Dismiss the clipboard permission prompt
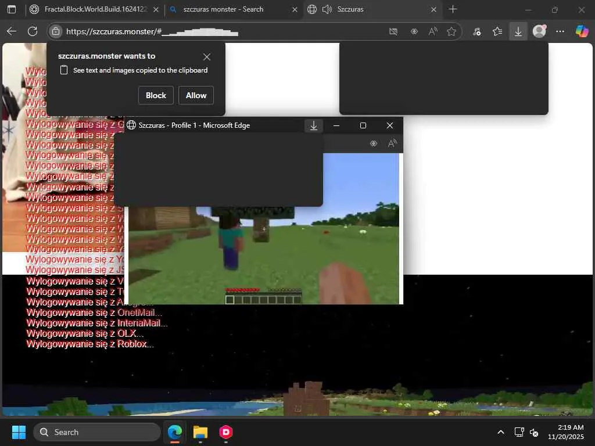 click(x=207, y=57)
